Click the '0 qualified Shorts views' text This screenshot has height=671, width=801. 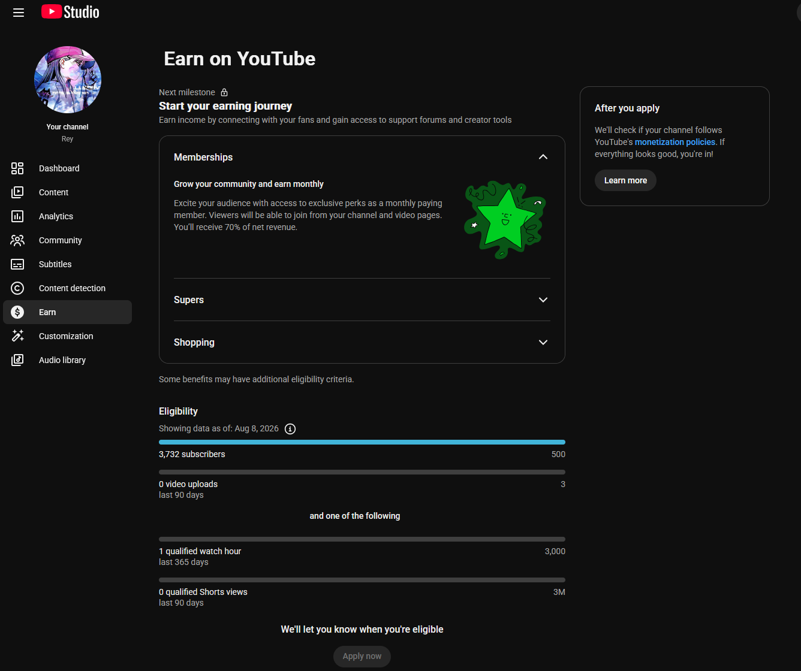[203, 592]
